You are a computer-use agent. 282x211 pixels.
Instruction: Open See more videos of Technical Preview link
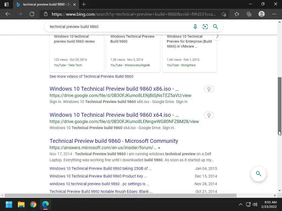pos(91,76)
